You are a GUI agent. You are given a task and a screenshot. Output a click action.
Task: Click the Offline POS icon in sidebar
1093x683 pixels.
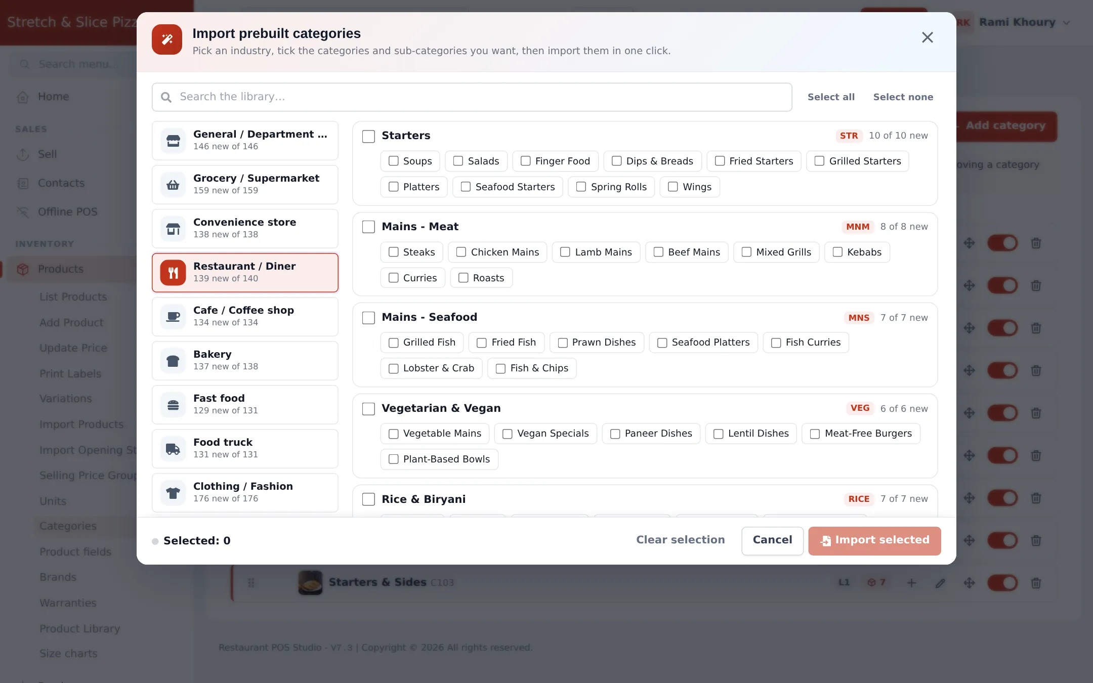coord(23,212)
